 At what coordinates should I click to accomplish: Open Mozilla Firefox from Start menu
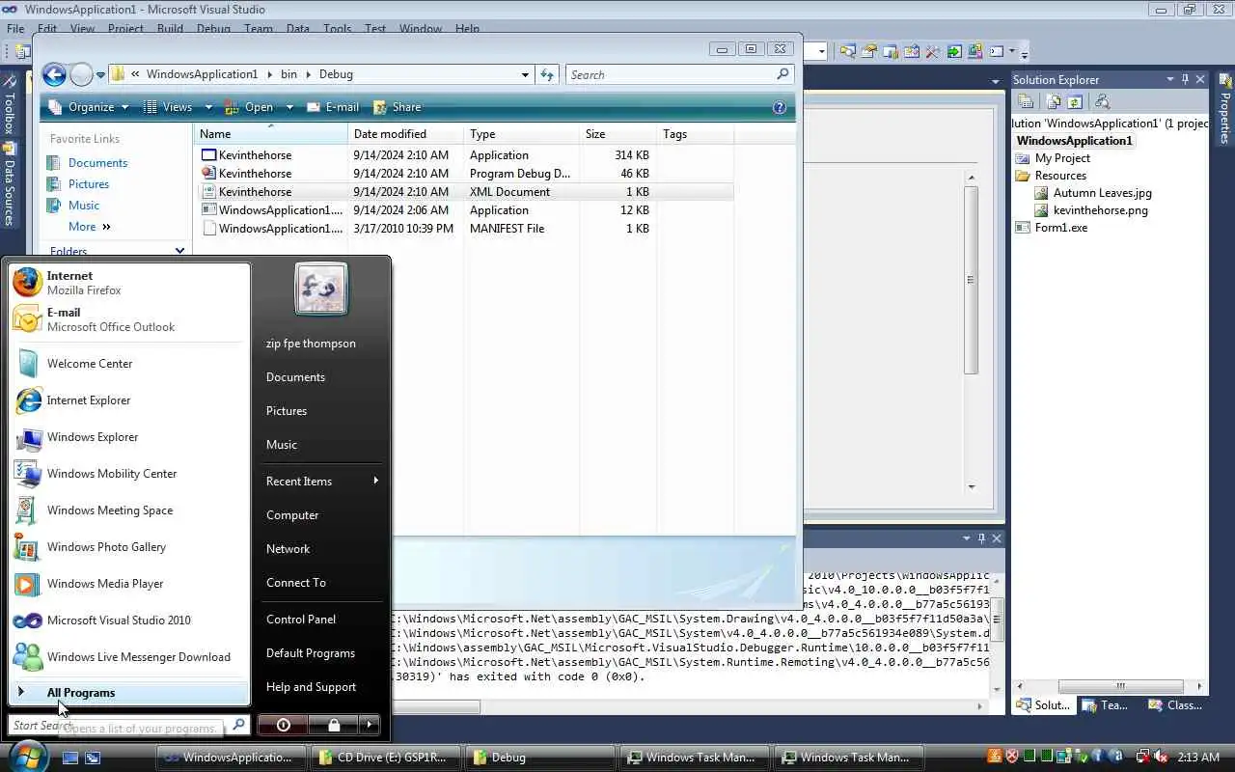(129, 283)
